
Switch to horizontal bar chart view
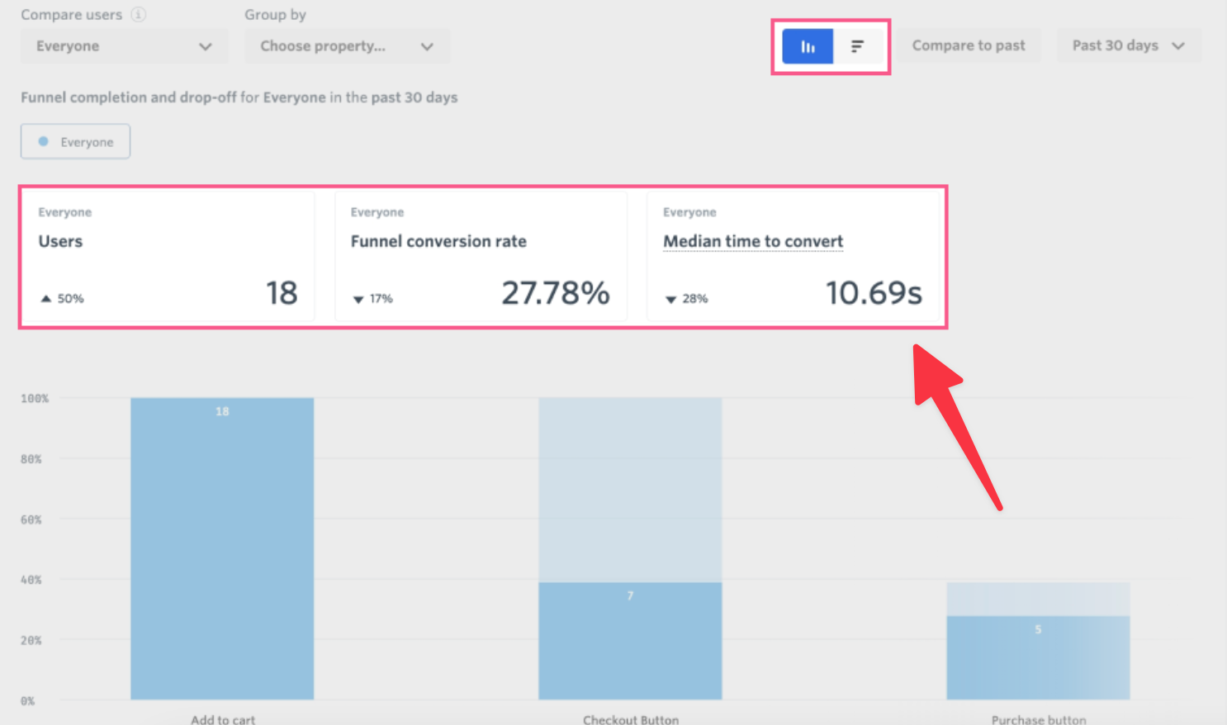pyautogui.click(x=858, y=46)
